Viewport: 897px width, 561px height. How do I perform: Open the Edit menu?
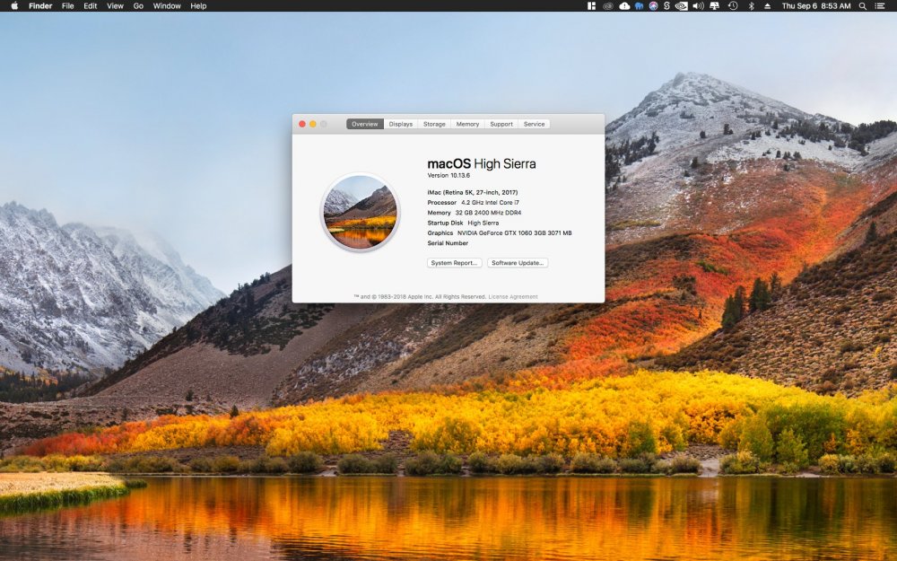[x=91, y=5]
